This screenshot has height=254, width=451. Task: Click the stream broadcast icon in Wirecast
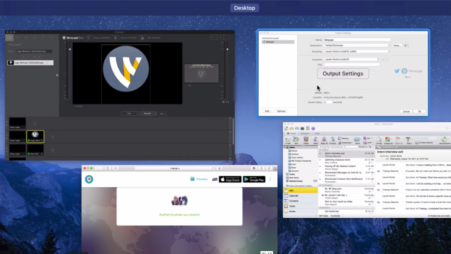pyautogui.click(x=88, y=38)
